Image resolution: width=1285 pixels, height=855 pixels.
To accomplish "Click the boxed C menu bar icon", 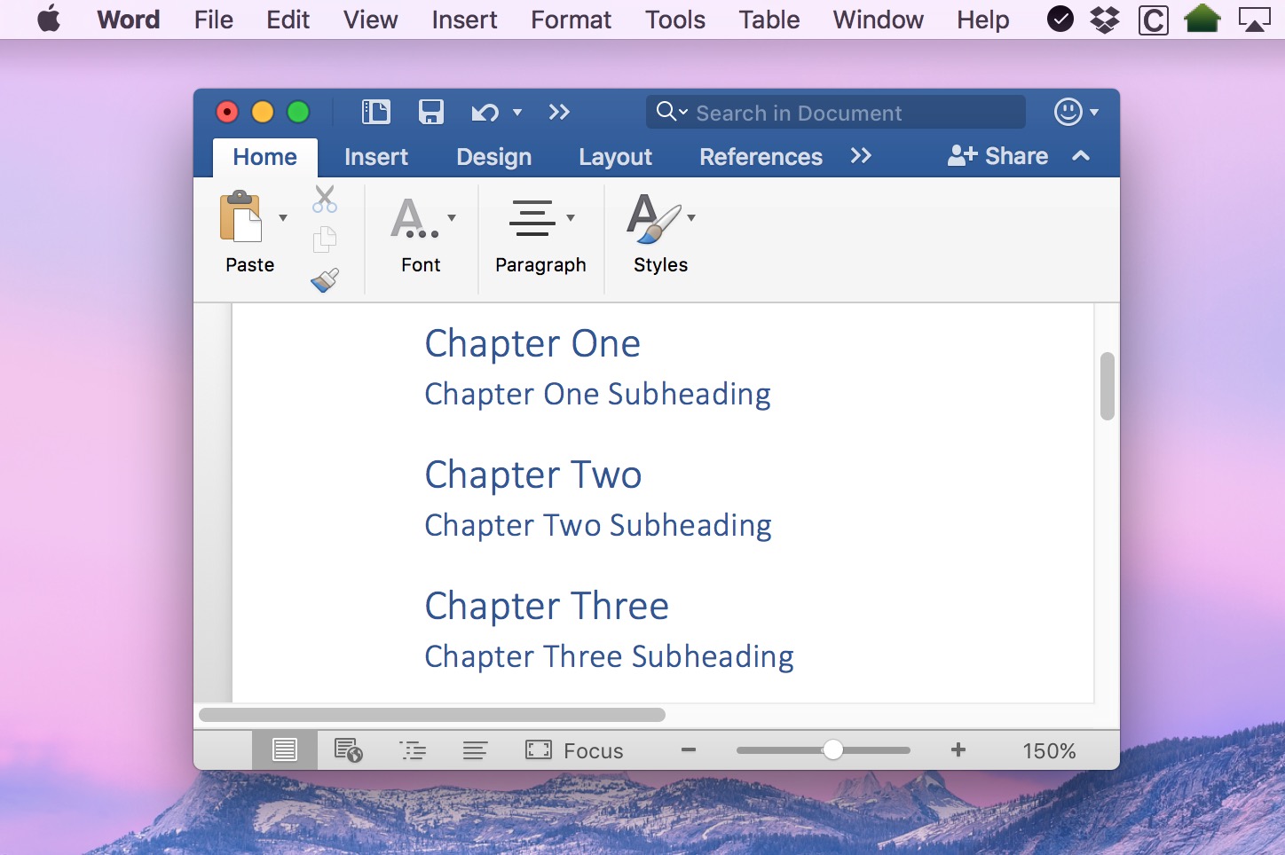I will tap(1153, 20).
